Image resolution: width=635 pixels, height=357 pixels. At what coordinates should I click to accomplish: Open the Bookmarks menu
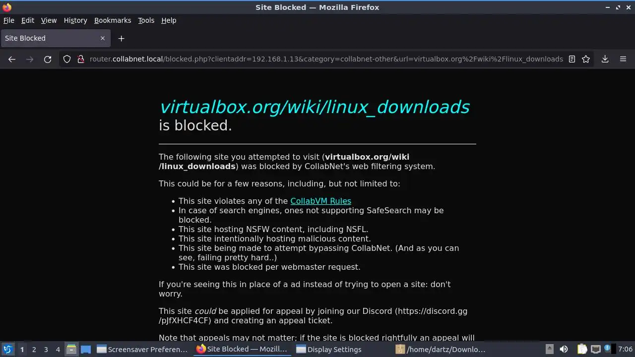point(113,20)
